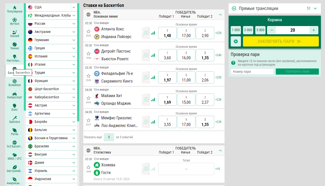
Task: Open the Регби sport category
Action: pyautogui.click(x=15, y=132)
